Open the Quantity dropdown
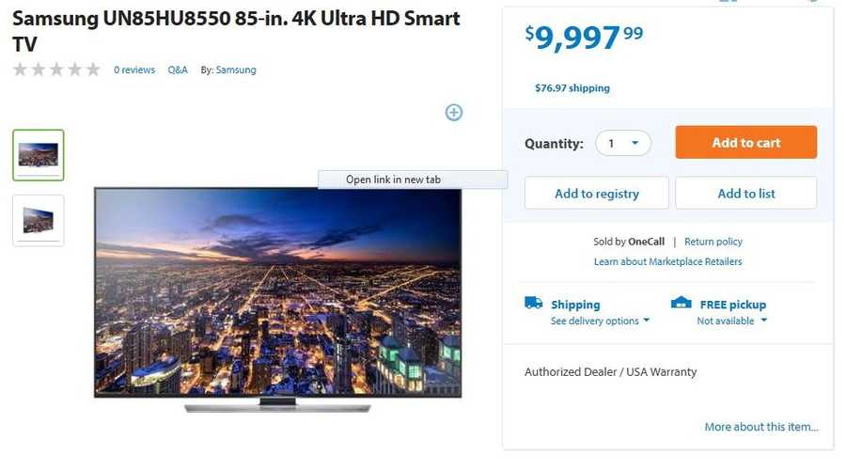This screenshot has width=846, height=470. pyautogui.click(x=623, y=144)
